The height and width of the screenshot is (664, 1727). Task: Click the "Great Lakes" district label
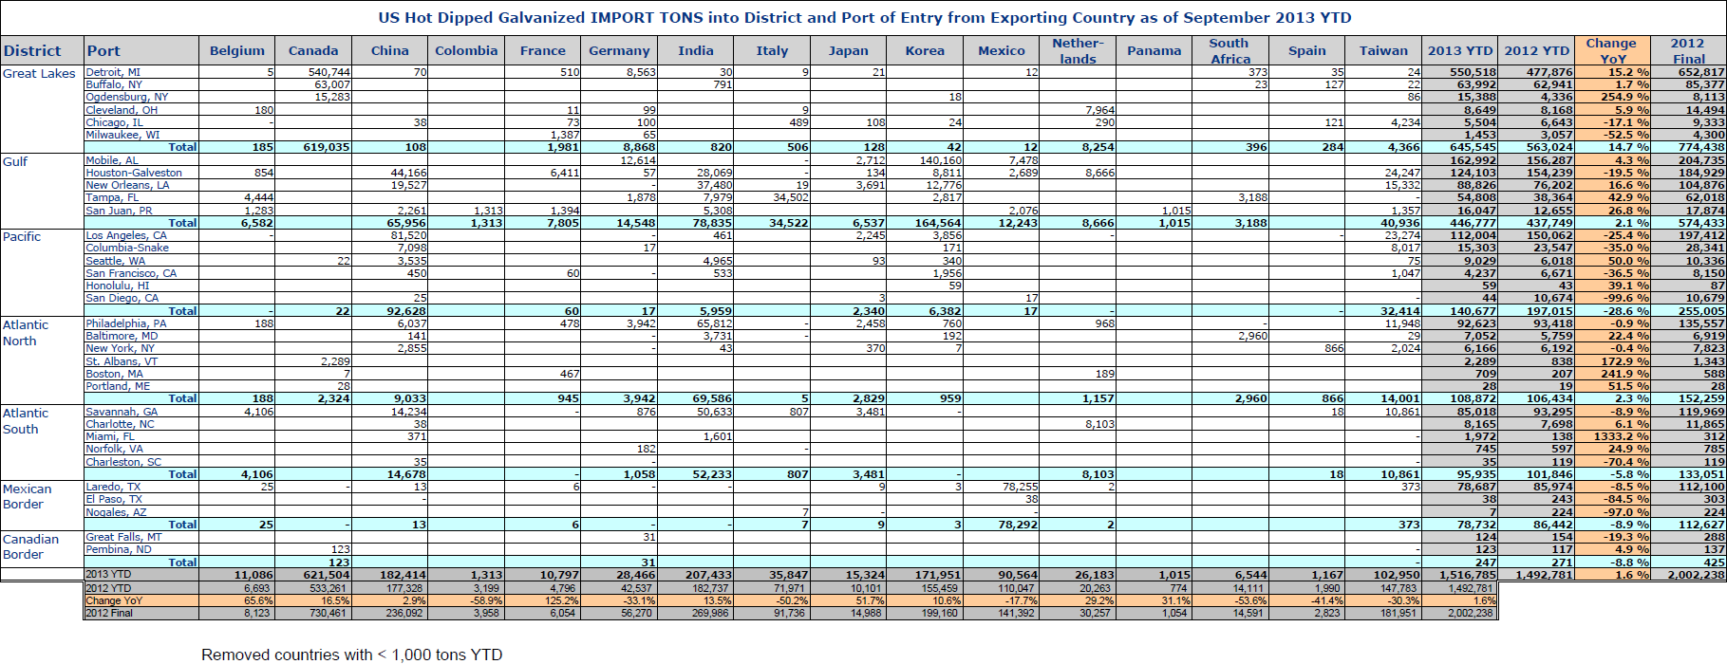(x=39, y=74)
